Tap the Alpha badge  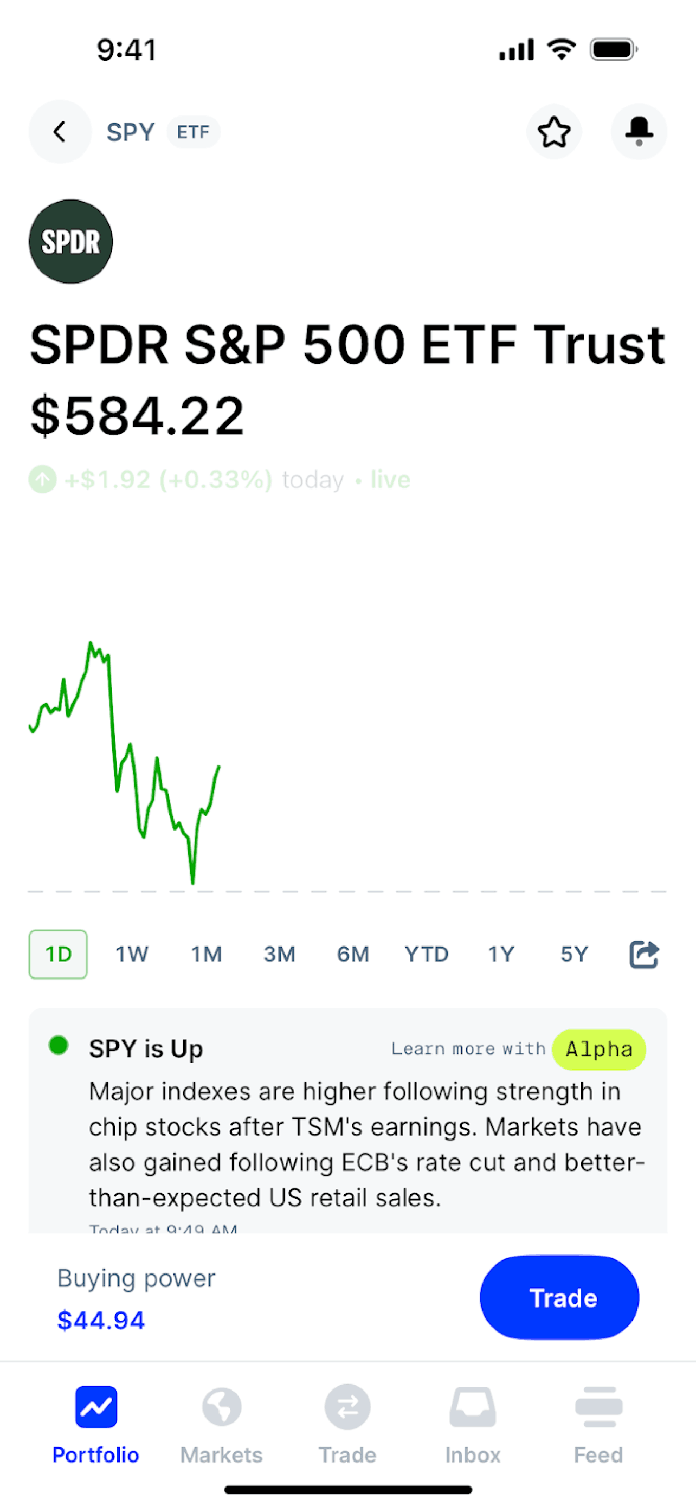(x=599, y=1050)
